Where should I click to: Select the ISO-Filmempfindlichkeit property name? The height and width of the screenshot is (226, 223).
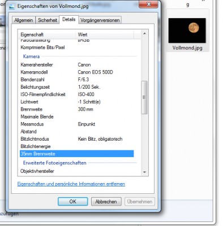pos(43,94)
